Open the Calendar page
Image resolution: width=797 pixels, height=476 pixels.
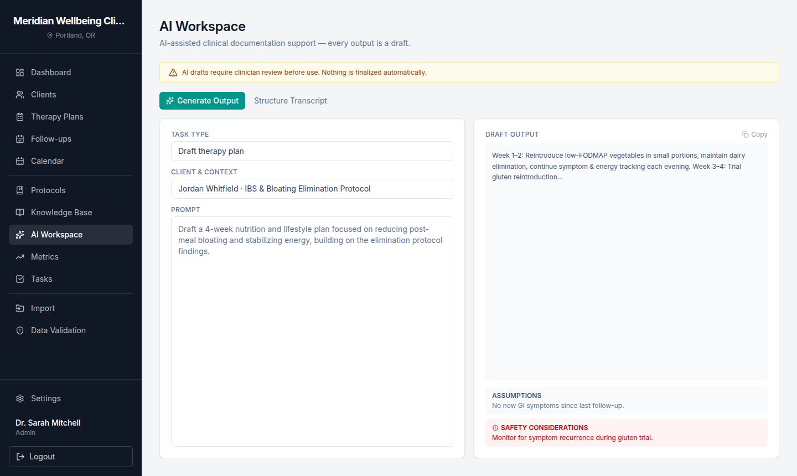click(71, 161)
